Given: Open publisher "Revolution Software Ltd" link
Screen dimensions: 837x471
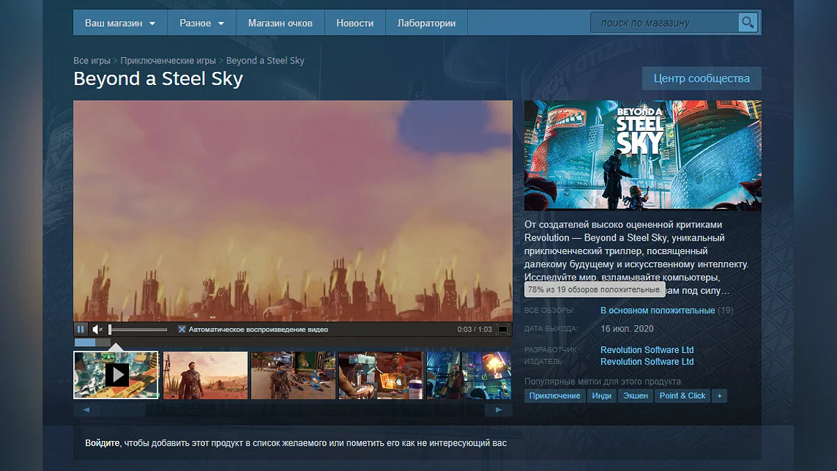Looking at the screenshot, I should [x=647, y=361].
